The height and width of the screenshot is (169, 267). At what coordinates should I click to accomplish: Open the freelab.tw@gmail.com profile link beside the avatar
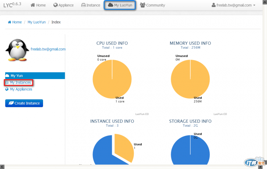[48, 49]
